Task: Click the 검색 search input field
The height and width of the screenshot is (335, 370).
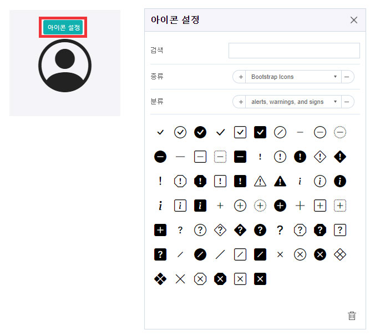Action: coord(294,51)
